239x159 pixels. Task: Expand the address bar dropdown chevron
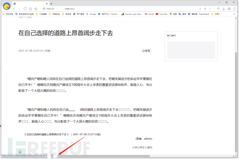click(x=210, y=9)
